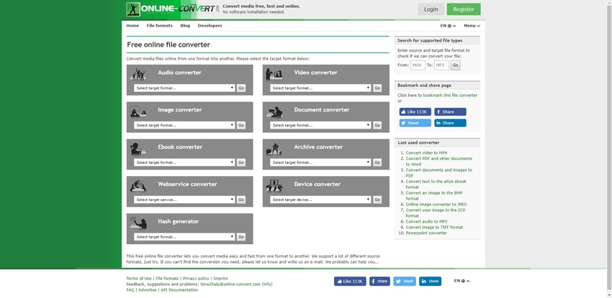Click the Archive converter icon
Viewport: 612px width, 298px height.
tap(275, 148)
